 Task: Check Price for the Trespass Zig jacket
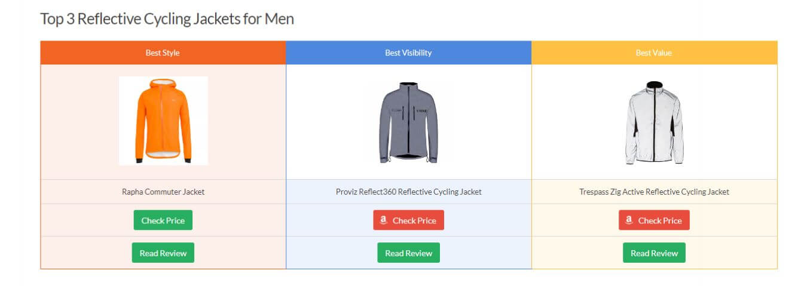click(x=655, y=220)
